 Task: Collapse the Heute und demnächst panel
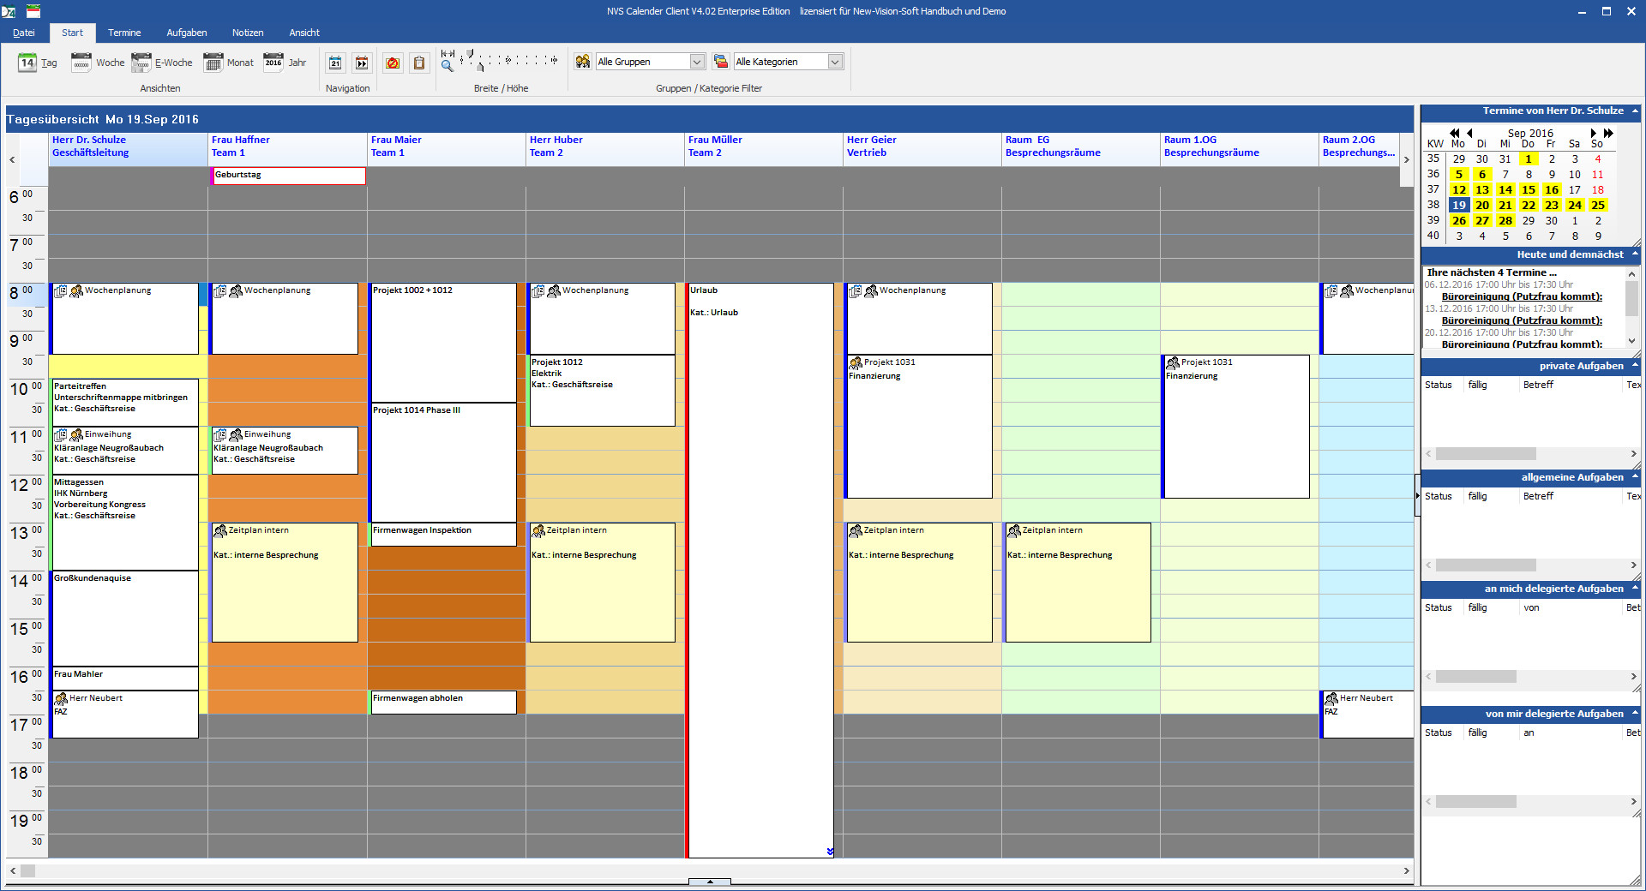click(1634, 254)
